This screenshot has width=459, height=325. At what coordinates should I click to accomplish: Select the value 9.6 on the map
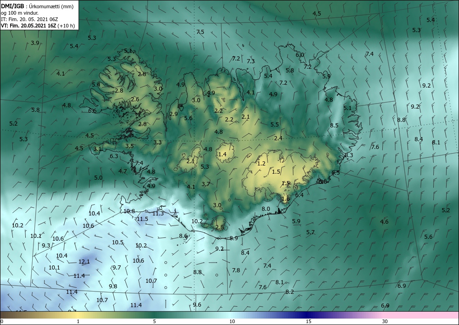pos(197,304)
